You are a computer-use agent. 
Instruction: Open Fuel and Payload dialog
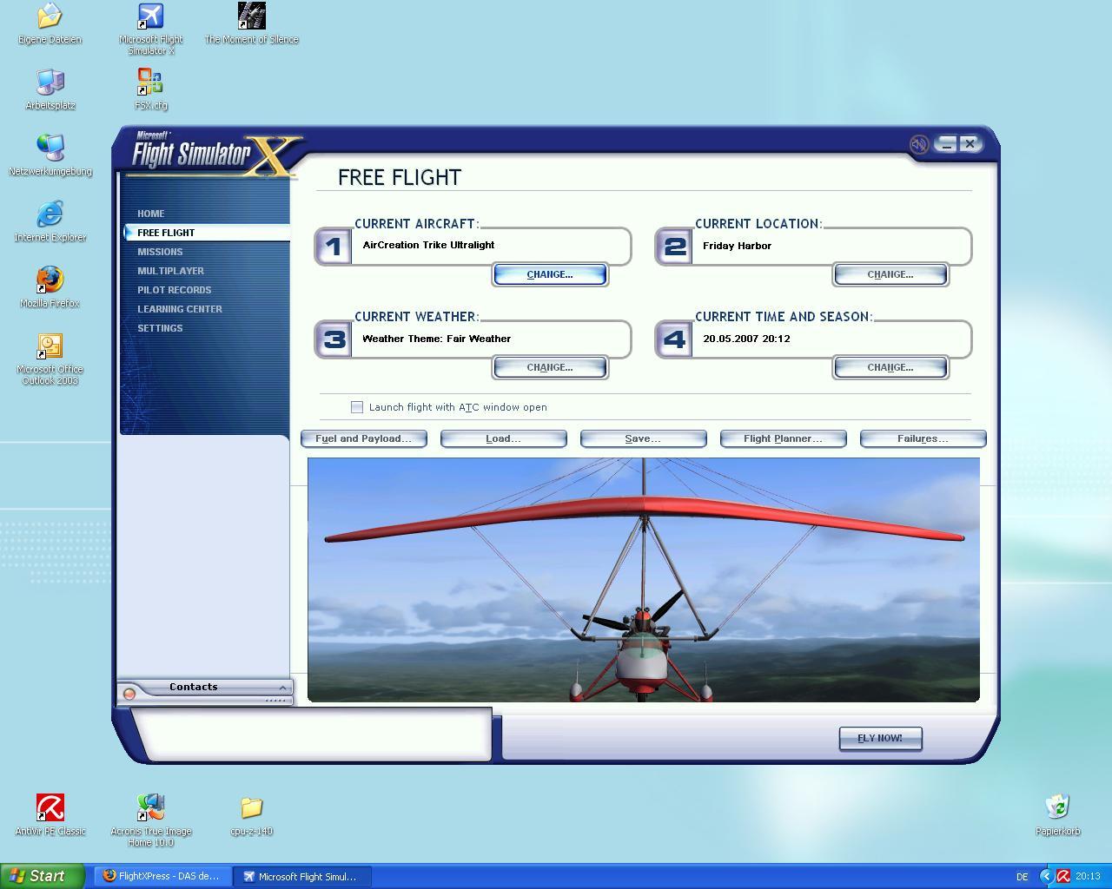tap(364, 438)
